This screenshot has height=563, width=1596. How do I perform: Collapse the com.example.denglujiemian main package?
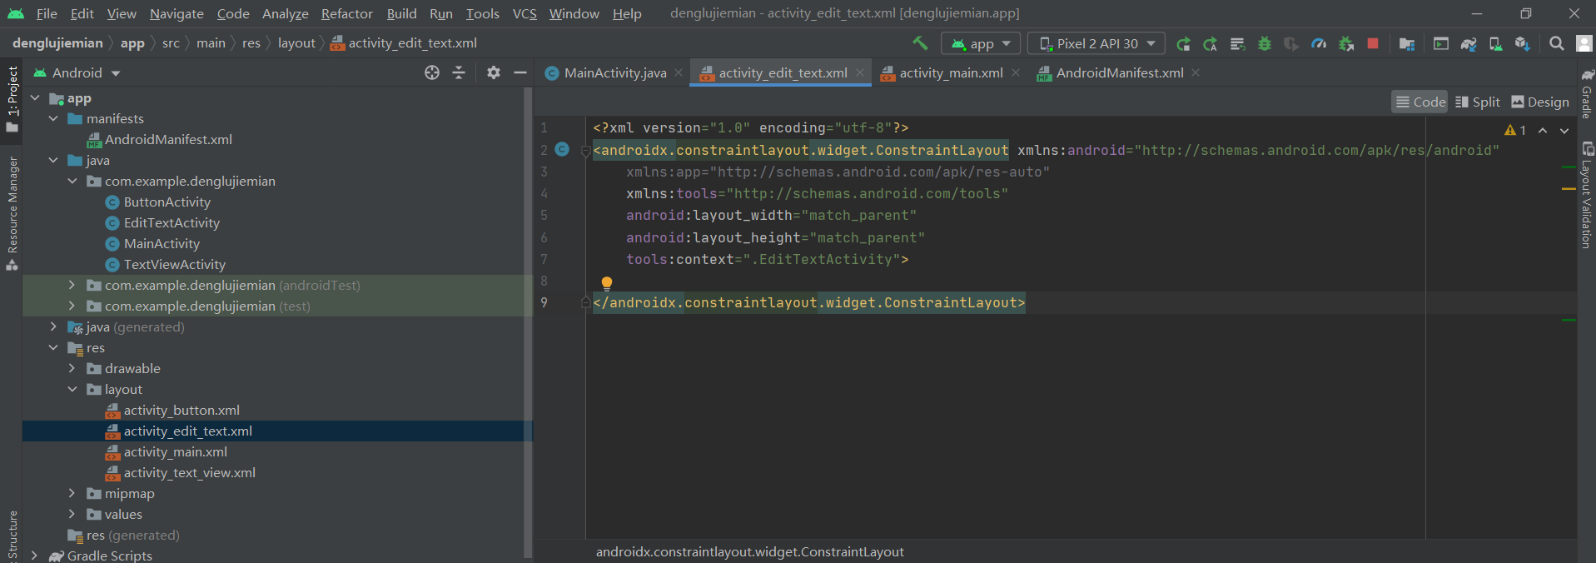(x=72, y=181)
